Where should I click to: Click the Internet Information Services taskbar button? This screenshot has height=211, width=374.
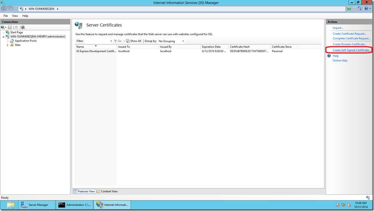[112, 205]
